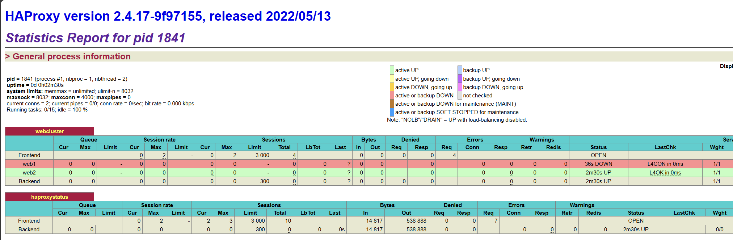Click the 'Running tasks: 0/15' line
Viewport: 733px width, 240px height.
click(47, 110)
